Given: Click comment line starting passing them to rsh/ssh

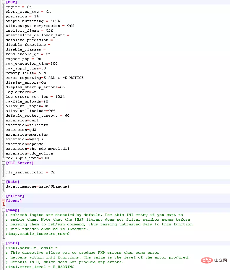Looking at the screenshot, I should [99, 225].
